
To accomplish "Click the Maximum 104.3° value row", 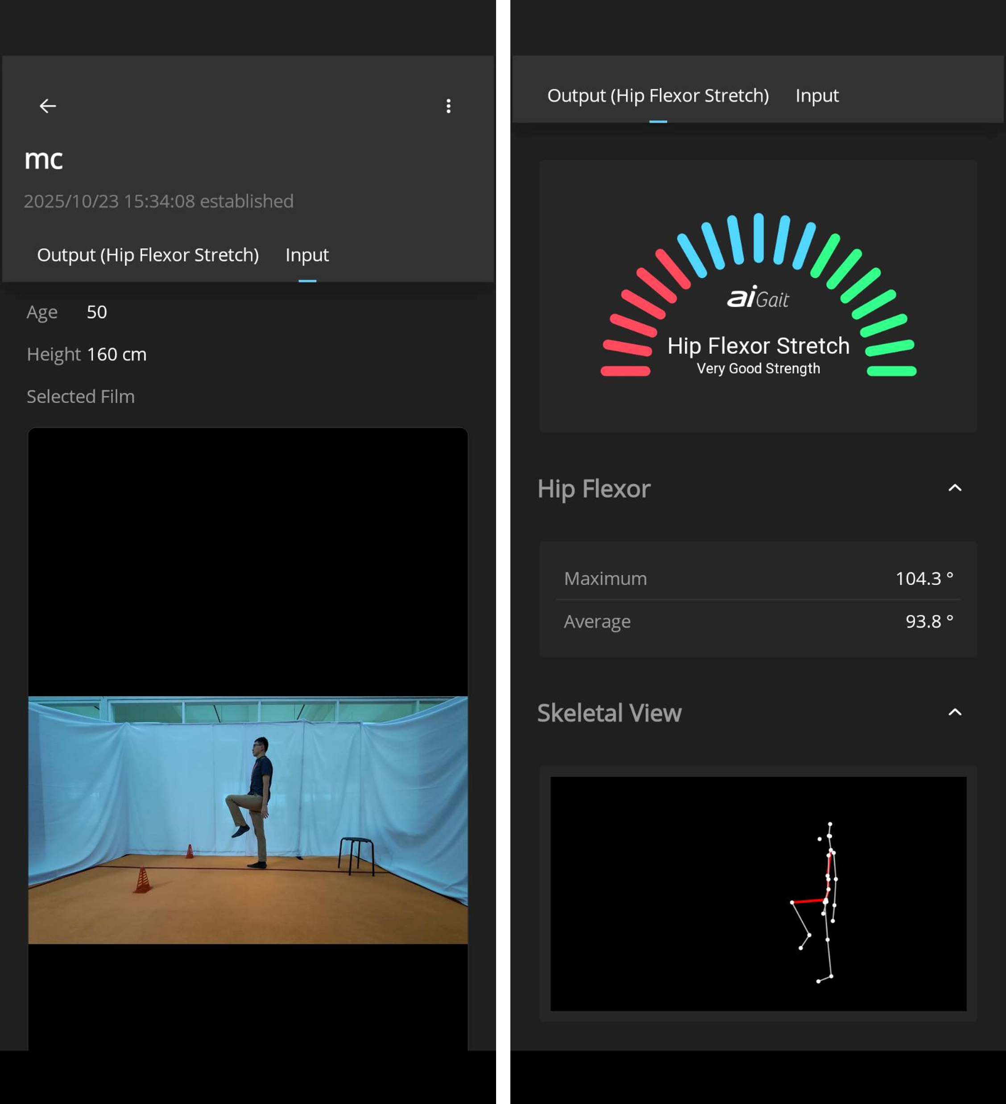I will tap(758, 578).
